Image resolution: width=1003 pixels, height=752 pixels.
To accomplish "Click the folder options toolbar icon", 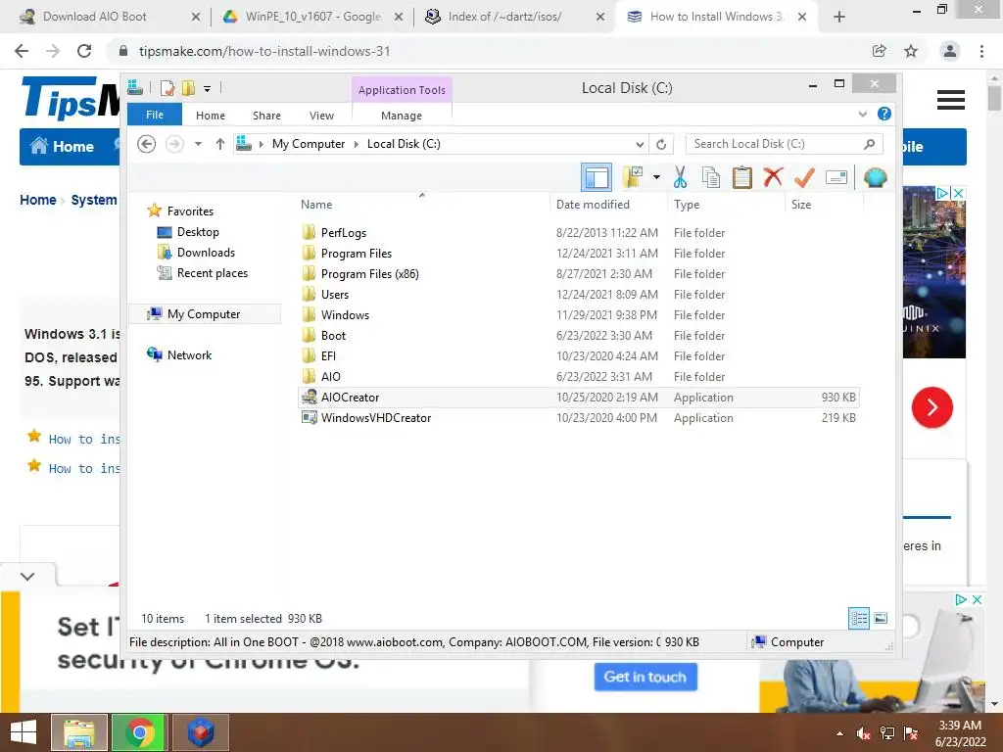I will [633, 177].
